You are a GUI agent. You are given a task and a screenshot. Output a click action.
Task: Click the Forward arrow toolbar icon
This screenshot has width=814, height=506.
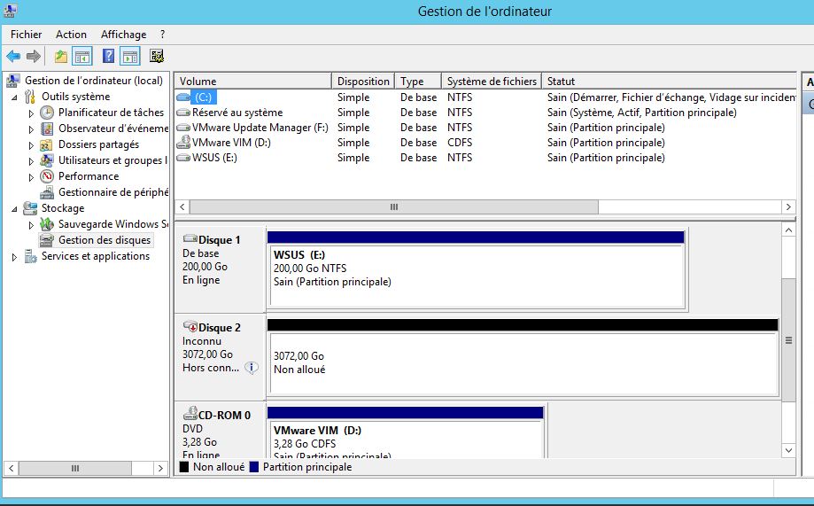(x=34, y=56)
